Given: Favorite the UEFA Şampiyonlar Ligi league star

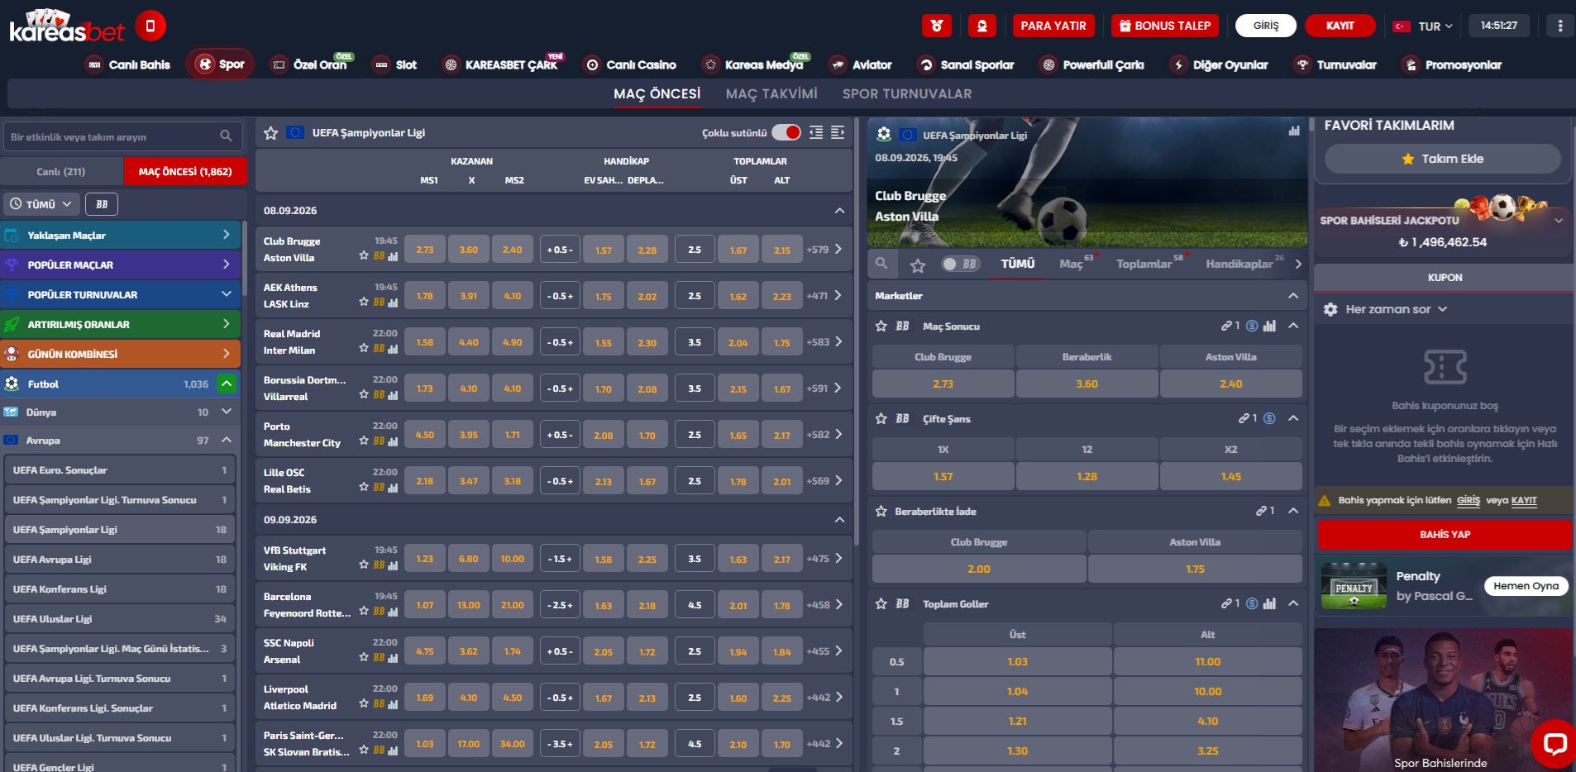Looking at the screenshot, I should (270, 132).
